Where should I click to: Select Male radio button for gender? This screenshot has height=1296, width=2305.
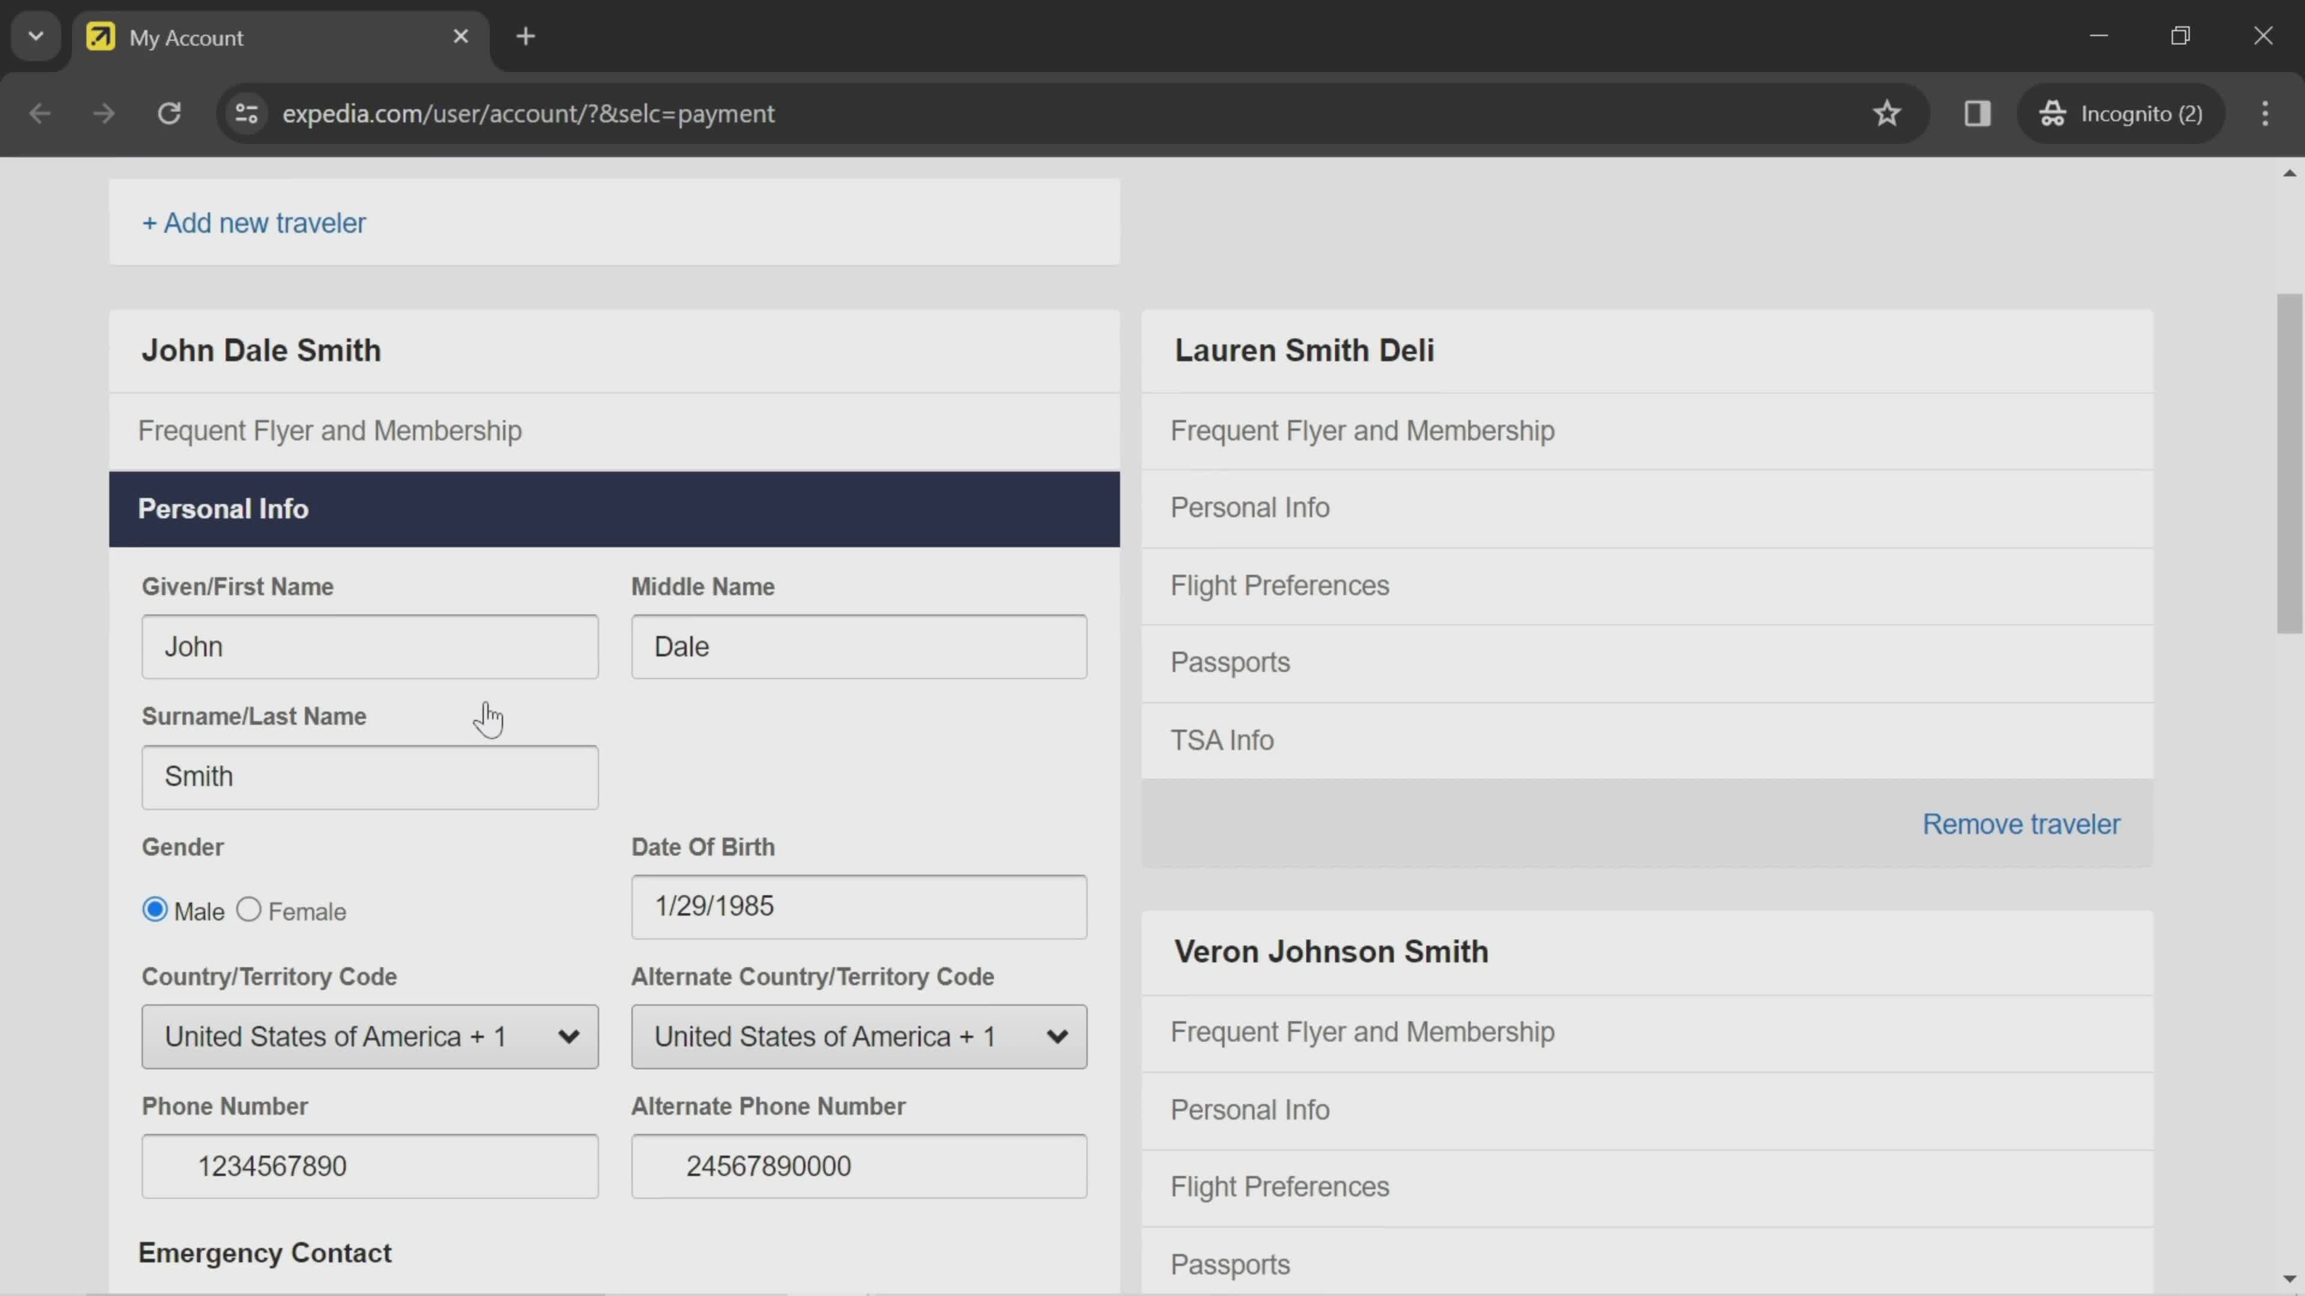click(x=154, y=910)
